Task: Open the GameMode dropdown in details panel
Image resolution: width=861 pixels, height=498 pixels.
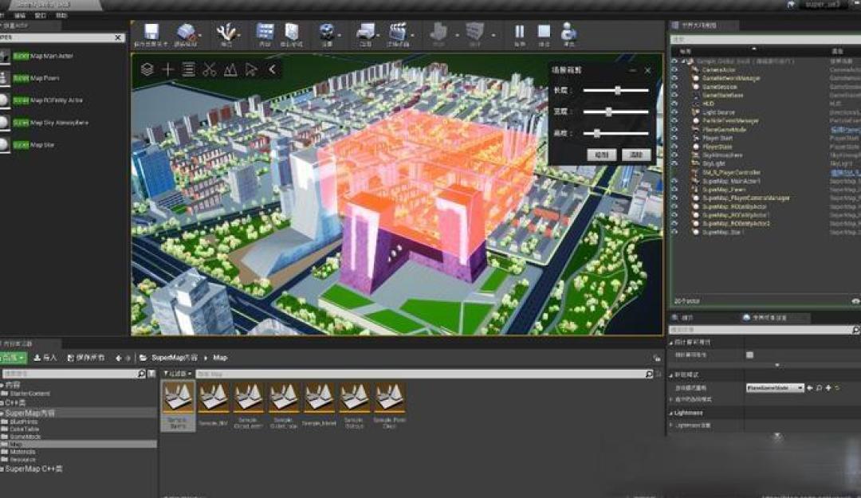Action: click(x=775, y=387)
